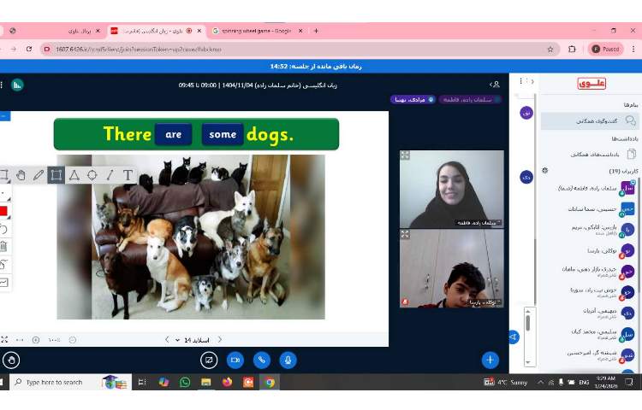
Task: Pick the Ellipse shape tool
Action: [x=92, y=175]
